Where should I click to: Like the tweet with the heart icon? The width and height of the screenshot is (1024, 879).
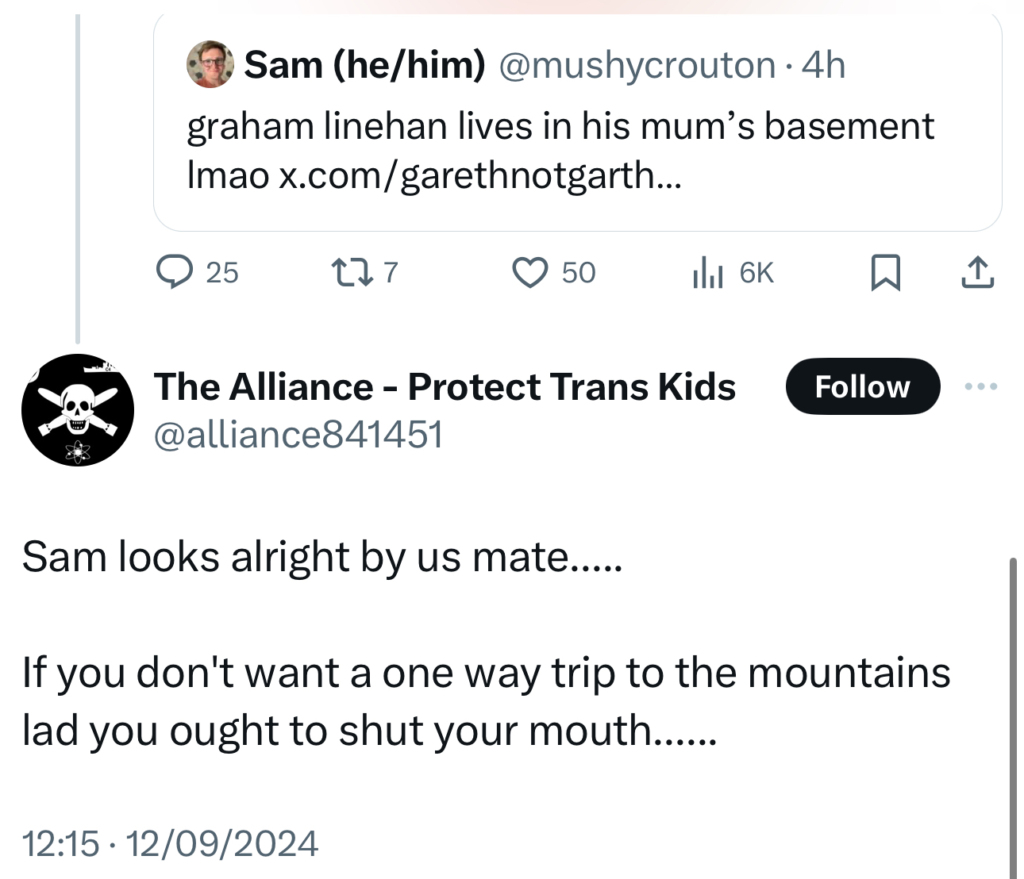[529, 273]
